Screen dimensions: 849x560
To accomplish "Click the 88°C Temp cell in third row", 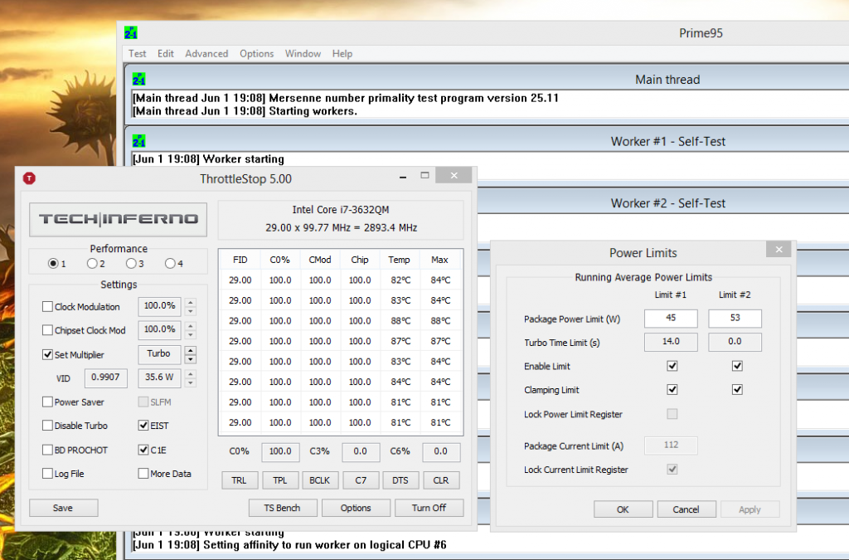I will coord(400,320).
